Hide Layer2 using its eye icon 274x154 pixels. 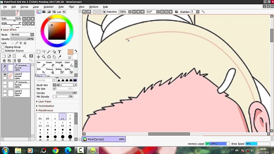coord(5,74)
